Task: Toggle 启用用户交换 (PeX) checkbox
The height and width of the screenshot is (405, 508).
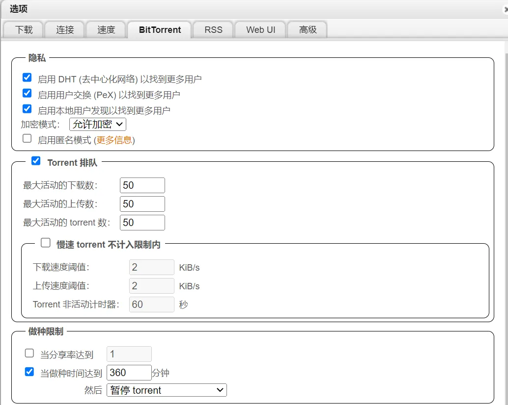Action: [27, 94]
